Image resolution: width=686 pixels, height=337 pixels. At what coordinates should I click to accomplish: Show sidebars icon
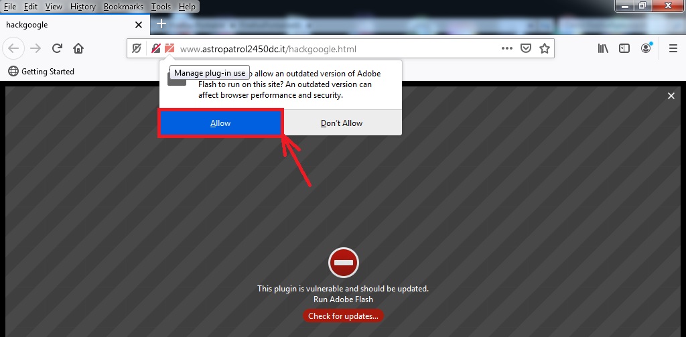click(624, 49)
